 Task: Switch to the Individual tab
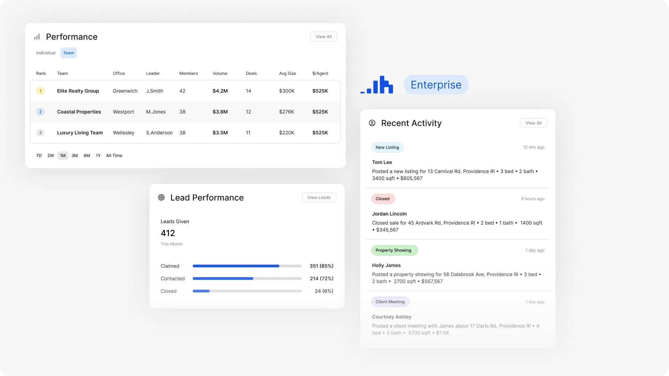[x=46, y=53]
